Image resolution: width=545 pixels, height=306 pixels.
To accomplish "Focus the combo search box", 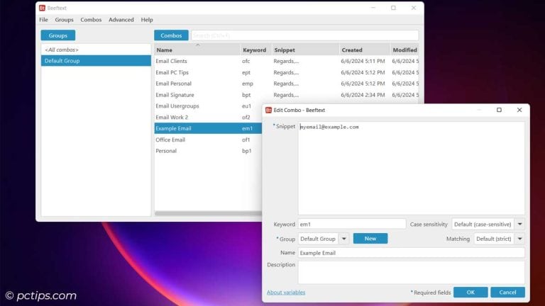I will (x=304, y=35).
